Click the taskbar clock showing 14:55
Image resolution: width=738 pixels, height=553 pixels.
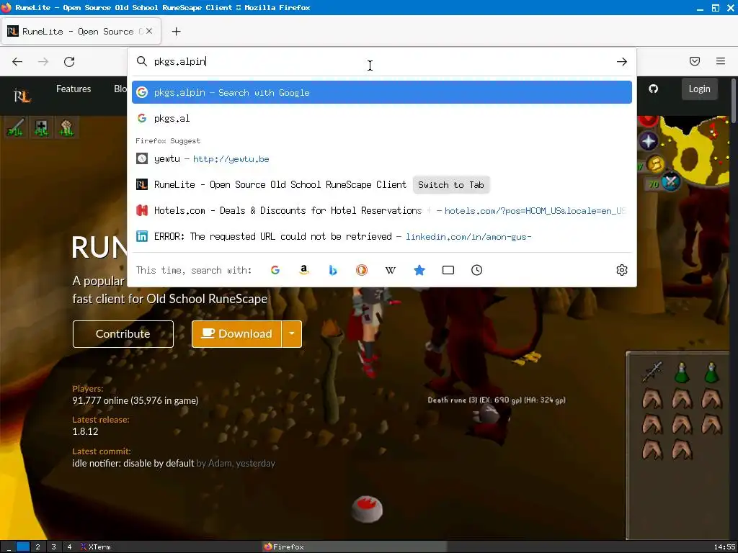(724, 547)
